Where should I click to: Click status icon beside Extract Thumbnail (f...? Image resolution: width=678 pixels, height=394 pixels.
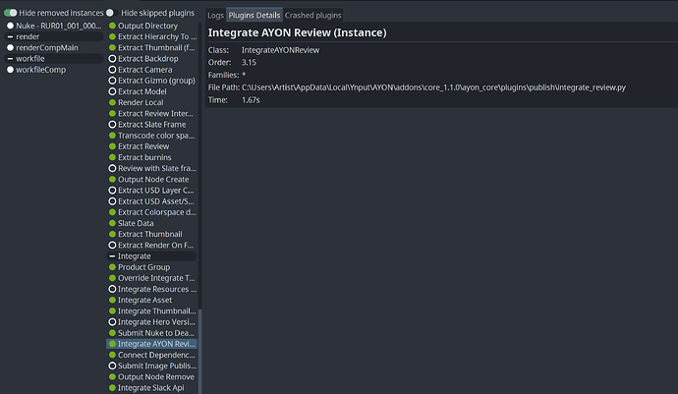point(112,47)
